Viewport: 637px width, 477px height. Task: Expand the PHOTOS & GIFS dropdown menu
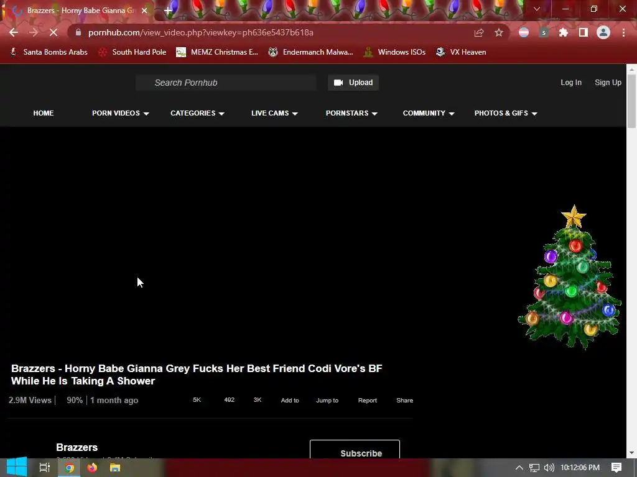pyautogui.click(x=506, y=113)
